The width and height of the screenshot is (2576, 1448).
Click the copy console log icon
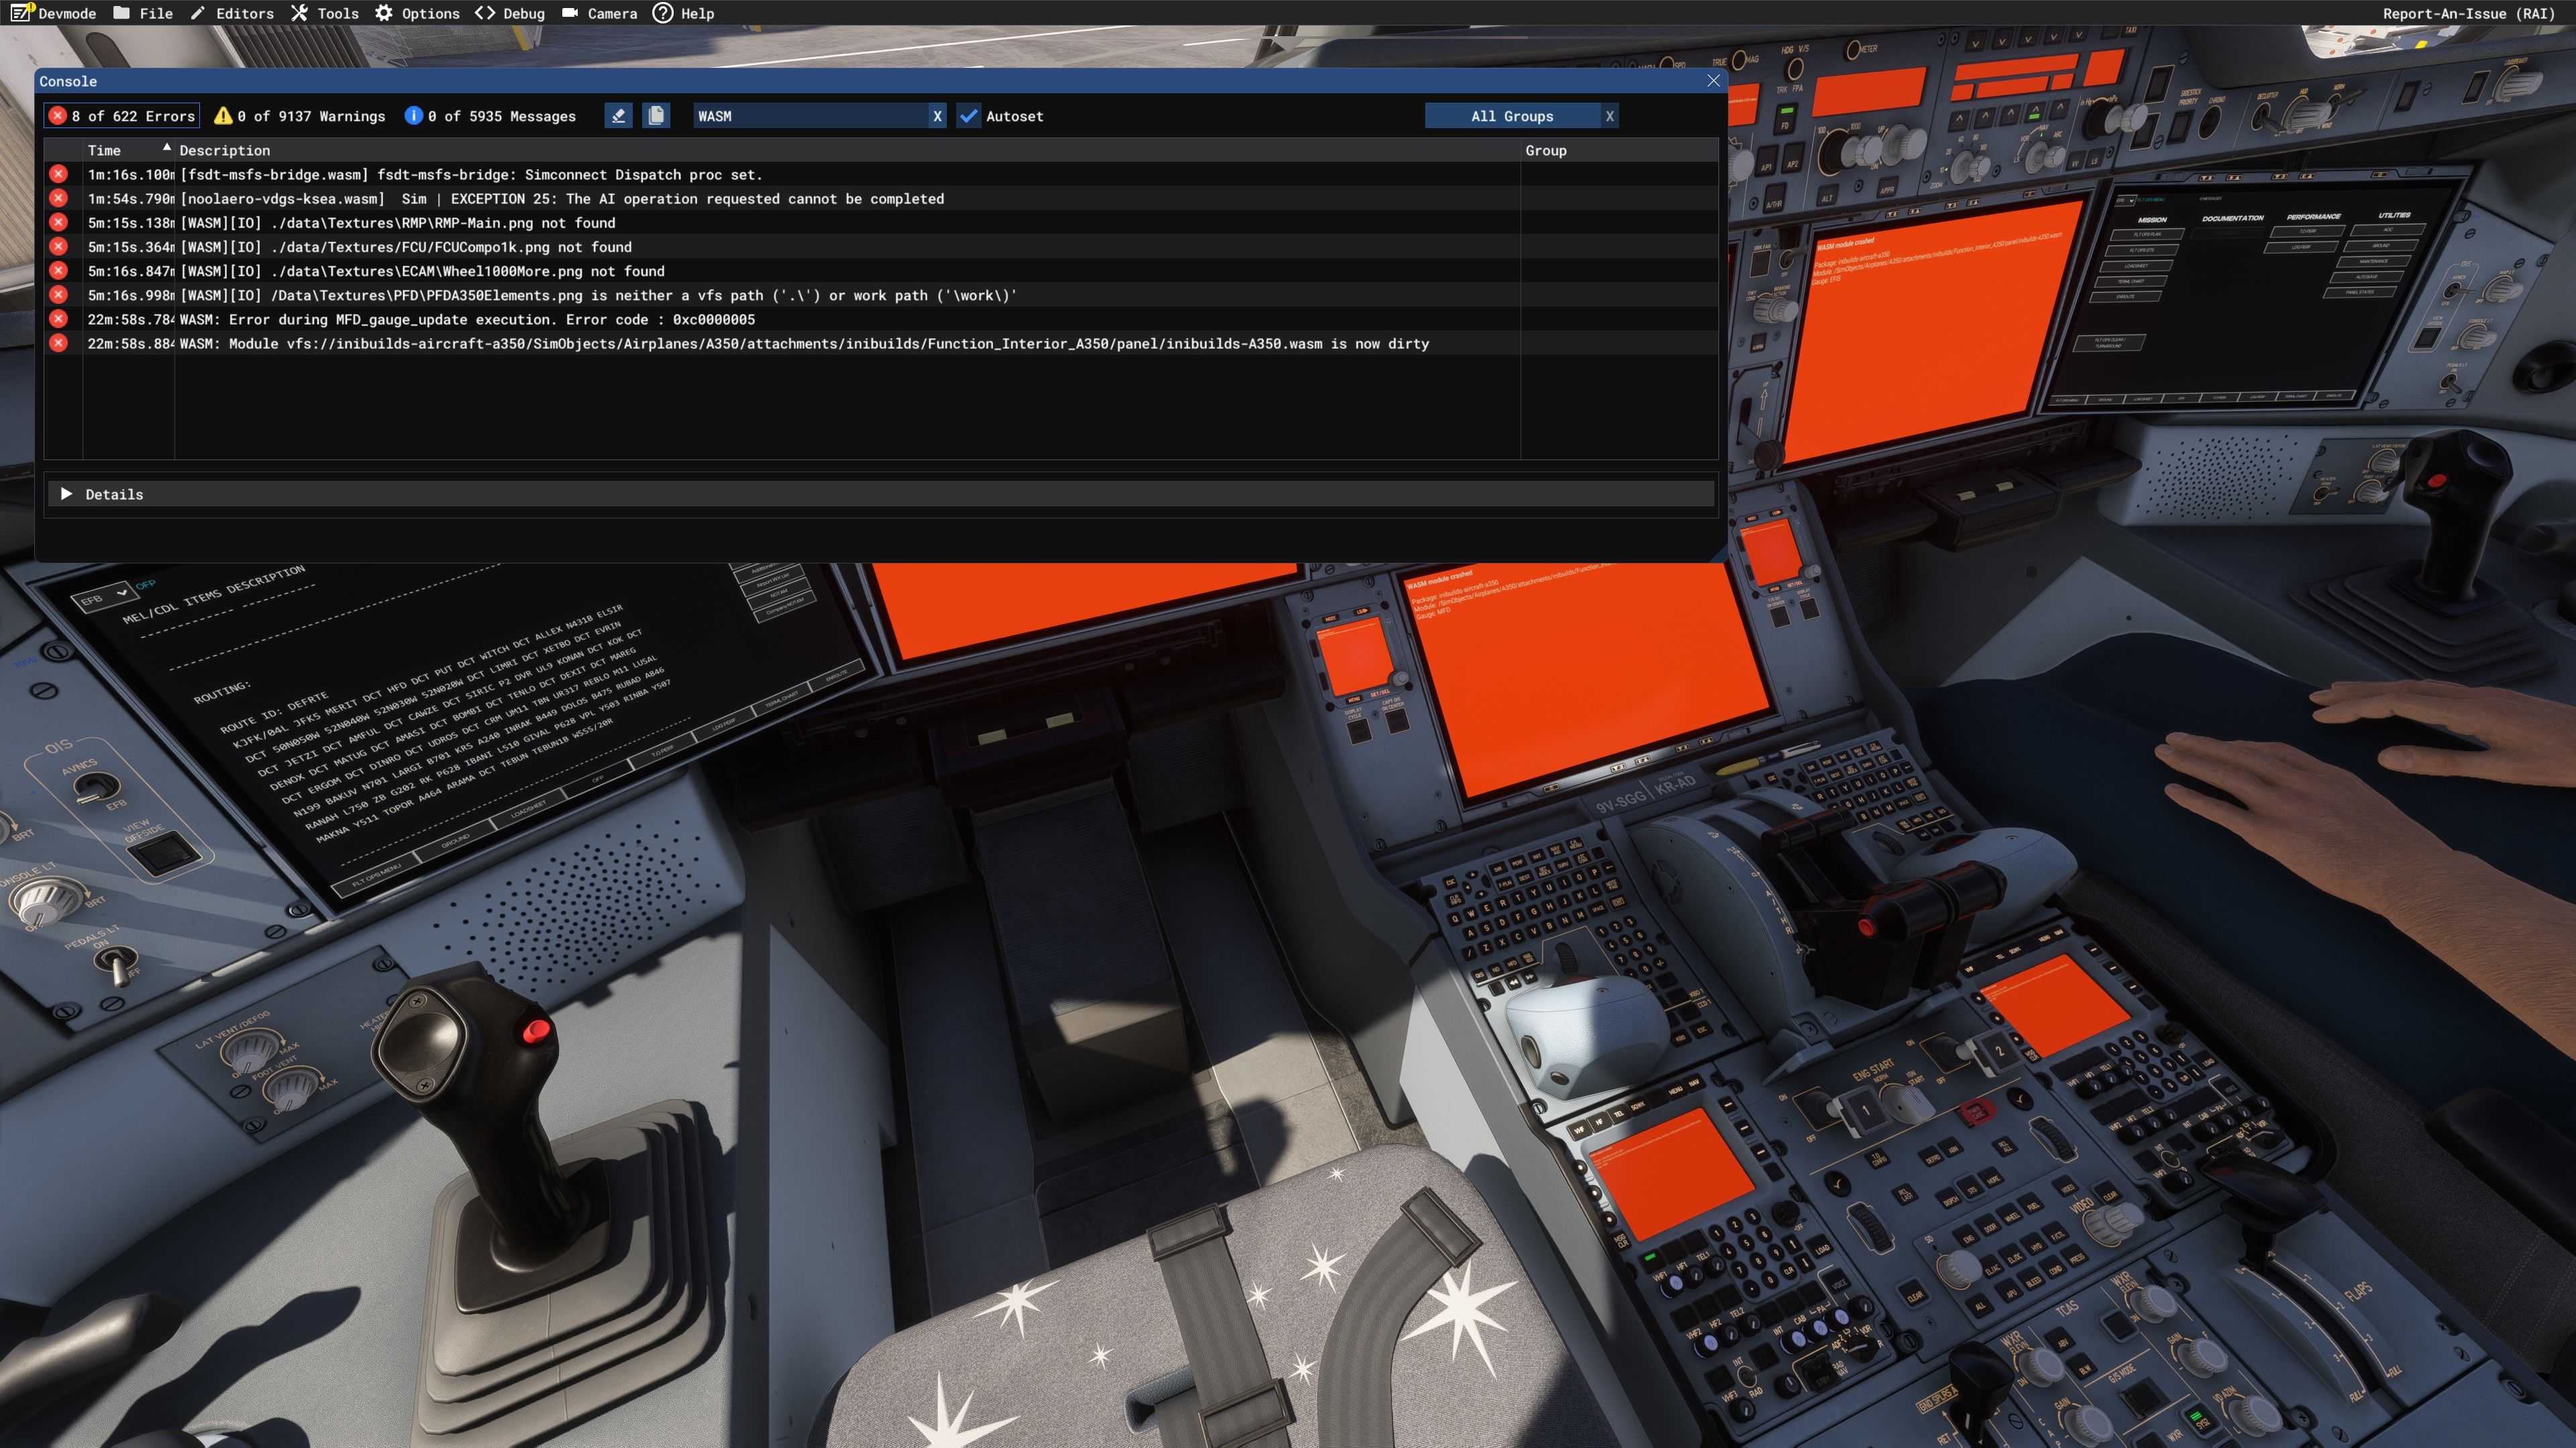(656, 116)
